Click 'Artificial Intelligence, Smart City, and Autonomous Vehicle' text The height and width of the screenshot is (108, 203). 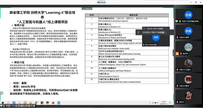122,65
